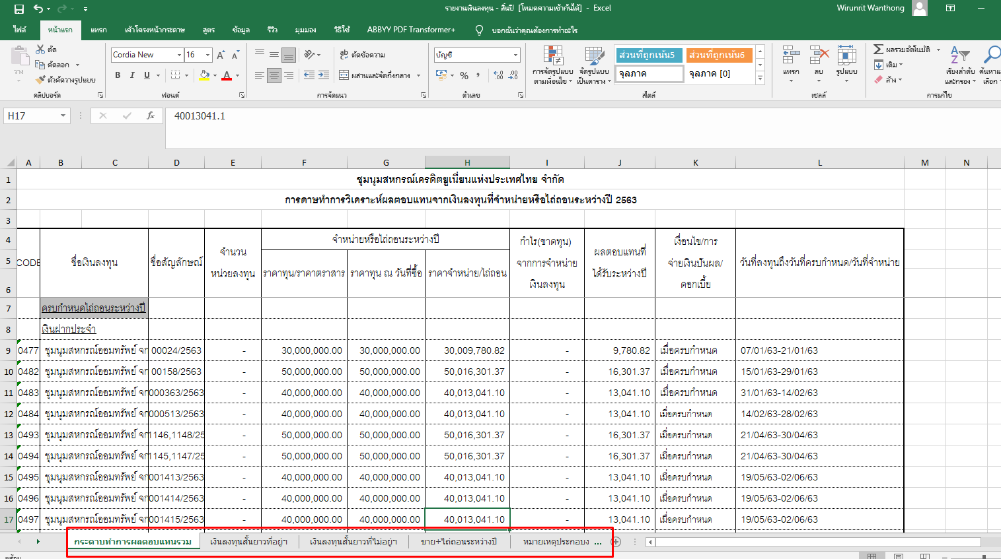Expand the number format dropdown showing บัญชี
1001x559 pixels.
coord(515,55)
